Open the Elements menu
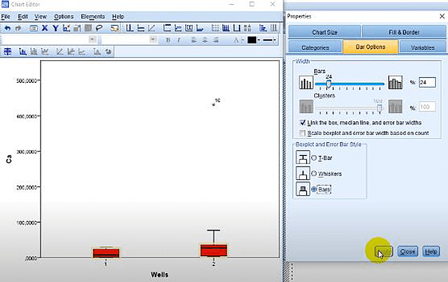 pyautogui.click(x=93, y=16)
